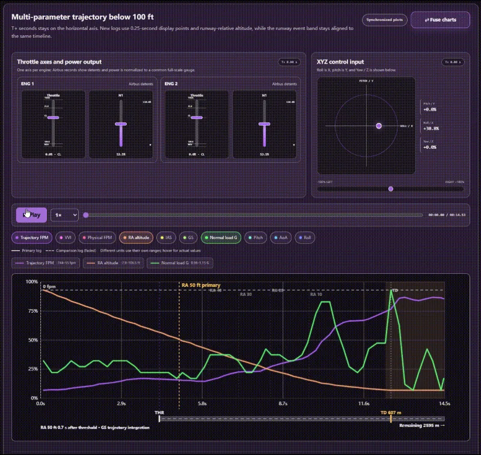Click the RA 10 marker label

point(316,294)
